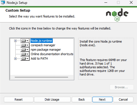
Task: Proceed with the Next button
Action: (x=102, y=99)
